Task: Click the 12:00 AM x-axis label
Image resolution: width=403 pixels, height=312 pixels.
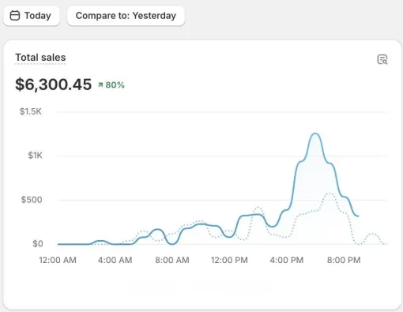Action: point(58,260)
